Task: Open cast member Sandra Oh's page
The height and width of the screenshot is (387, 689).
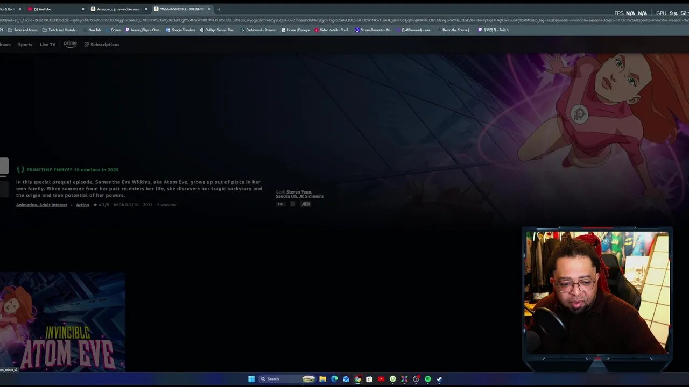Action: click(286, 196)
